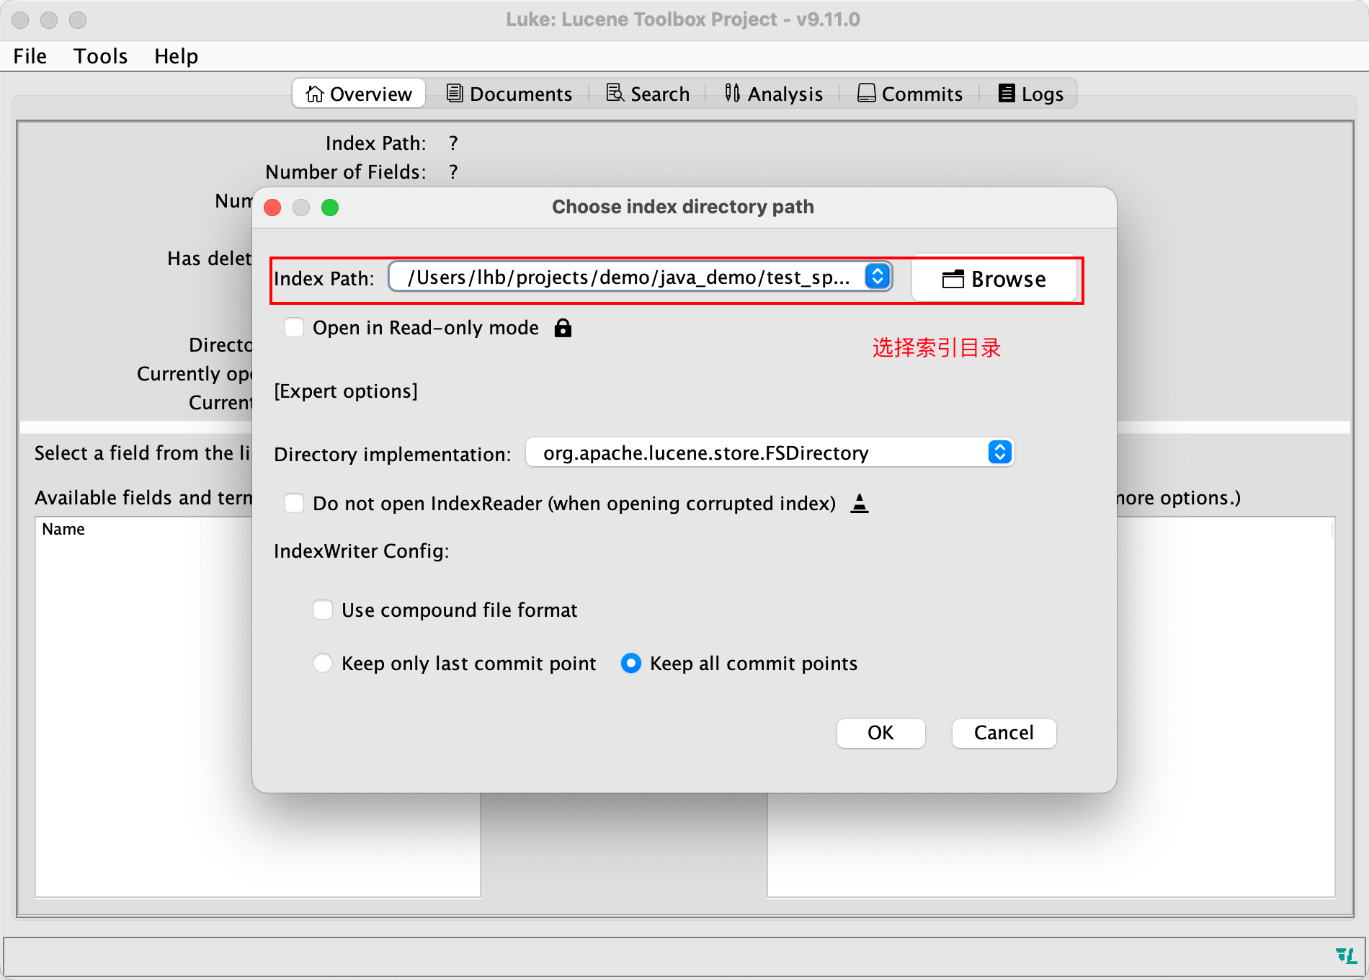This screenshot has height=980, width=1369.
Task: Switch to the Logs tab
Action: pyautogui.click(x=1030, y=94)
